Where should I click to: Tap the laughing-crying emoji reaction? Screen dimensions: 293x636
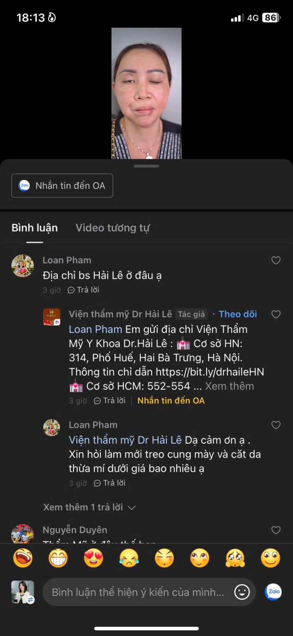coord(23,558)
